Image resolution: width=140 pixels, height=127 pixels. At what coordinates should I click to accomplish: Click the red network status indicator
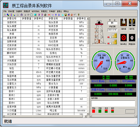point(94,111)
